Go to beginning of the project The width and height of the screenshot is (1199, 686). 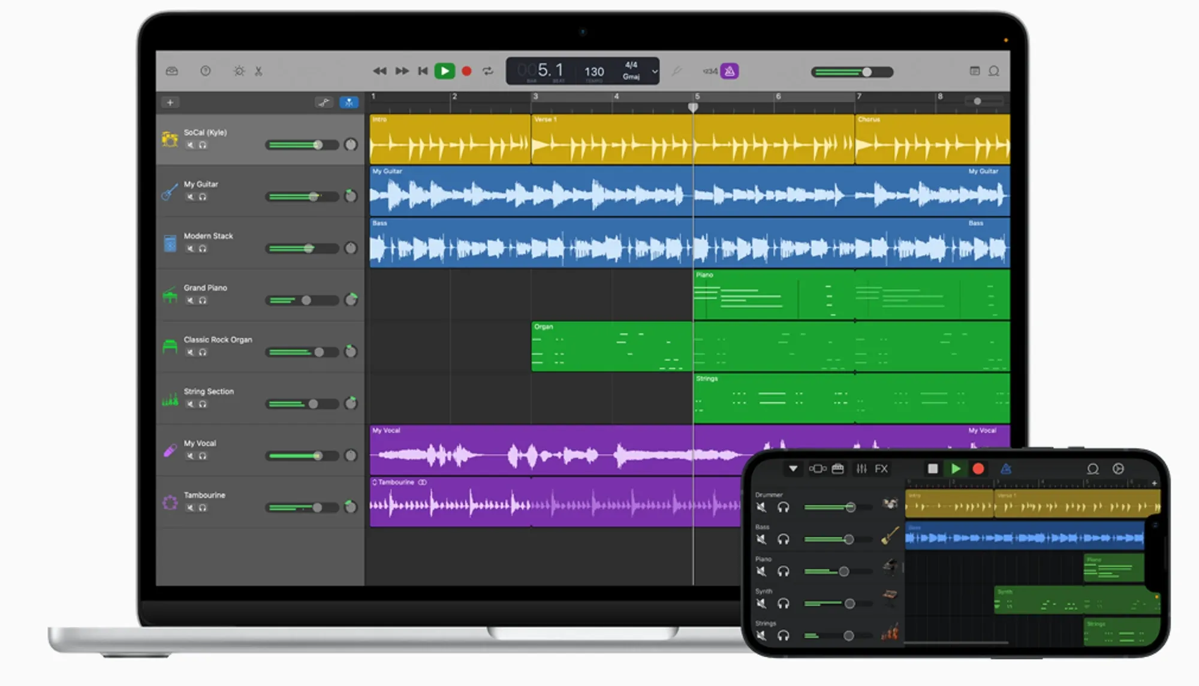(423, 71)
